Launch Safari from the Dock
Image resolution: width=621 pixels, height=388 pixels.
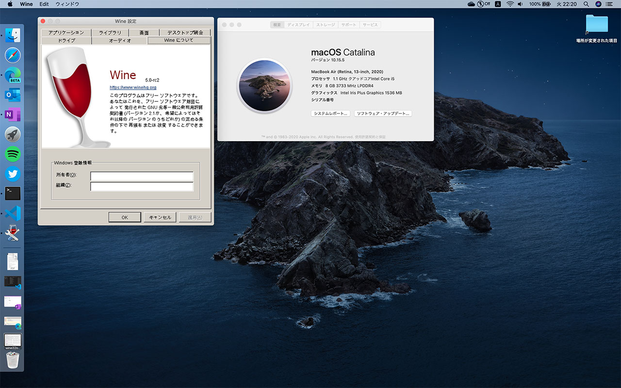13,55
